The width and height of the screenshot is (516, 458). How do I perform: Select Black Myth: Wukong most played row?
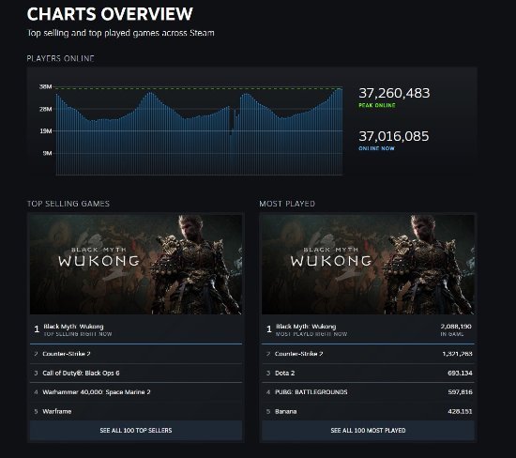coord(369,329)
